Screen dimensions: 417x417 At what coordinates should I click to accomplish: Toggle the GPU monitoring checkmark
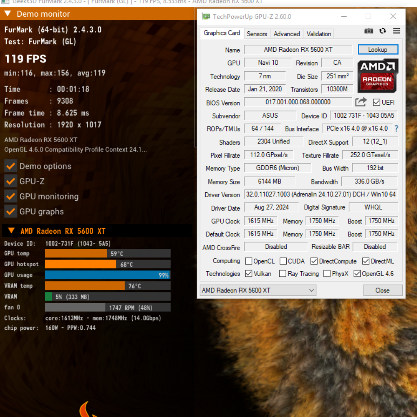(11, 196)
